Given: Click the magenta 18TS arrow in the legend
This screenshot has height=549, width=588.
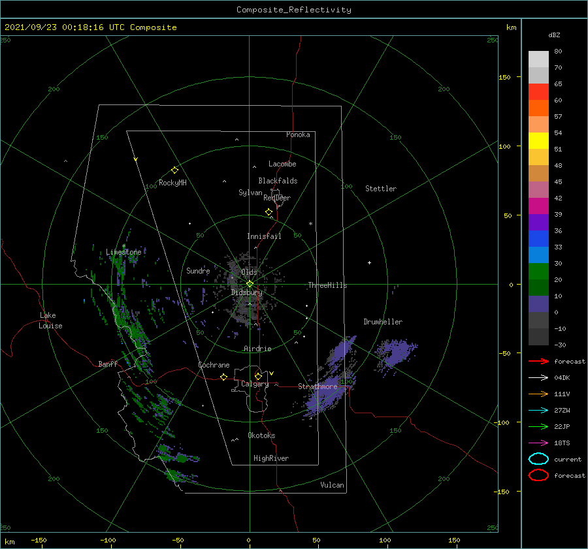Looking at the screenshot, I should tap(538, 443).
